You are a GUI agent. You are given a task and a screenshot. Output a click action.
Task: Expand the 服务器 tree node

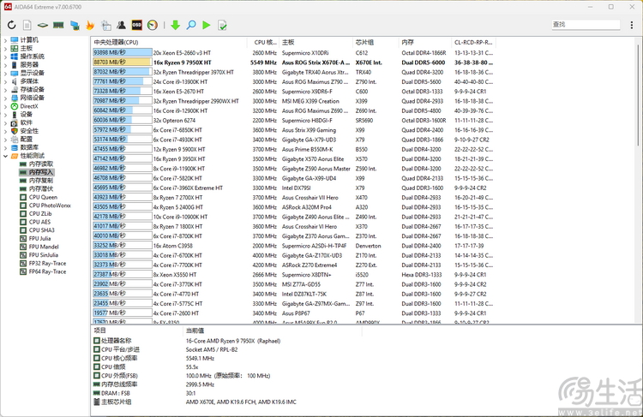pos(5,65)
